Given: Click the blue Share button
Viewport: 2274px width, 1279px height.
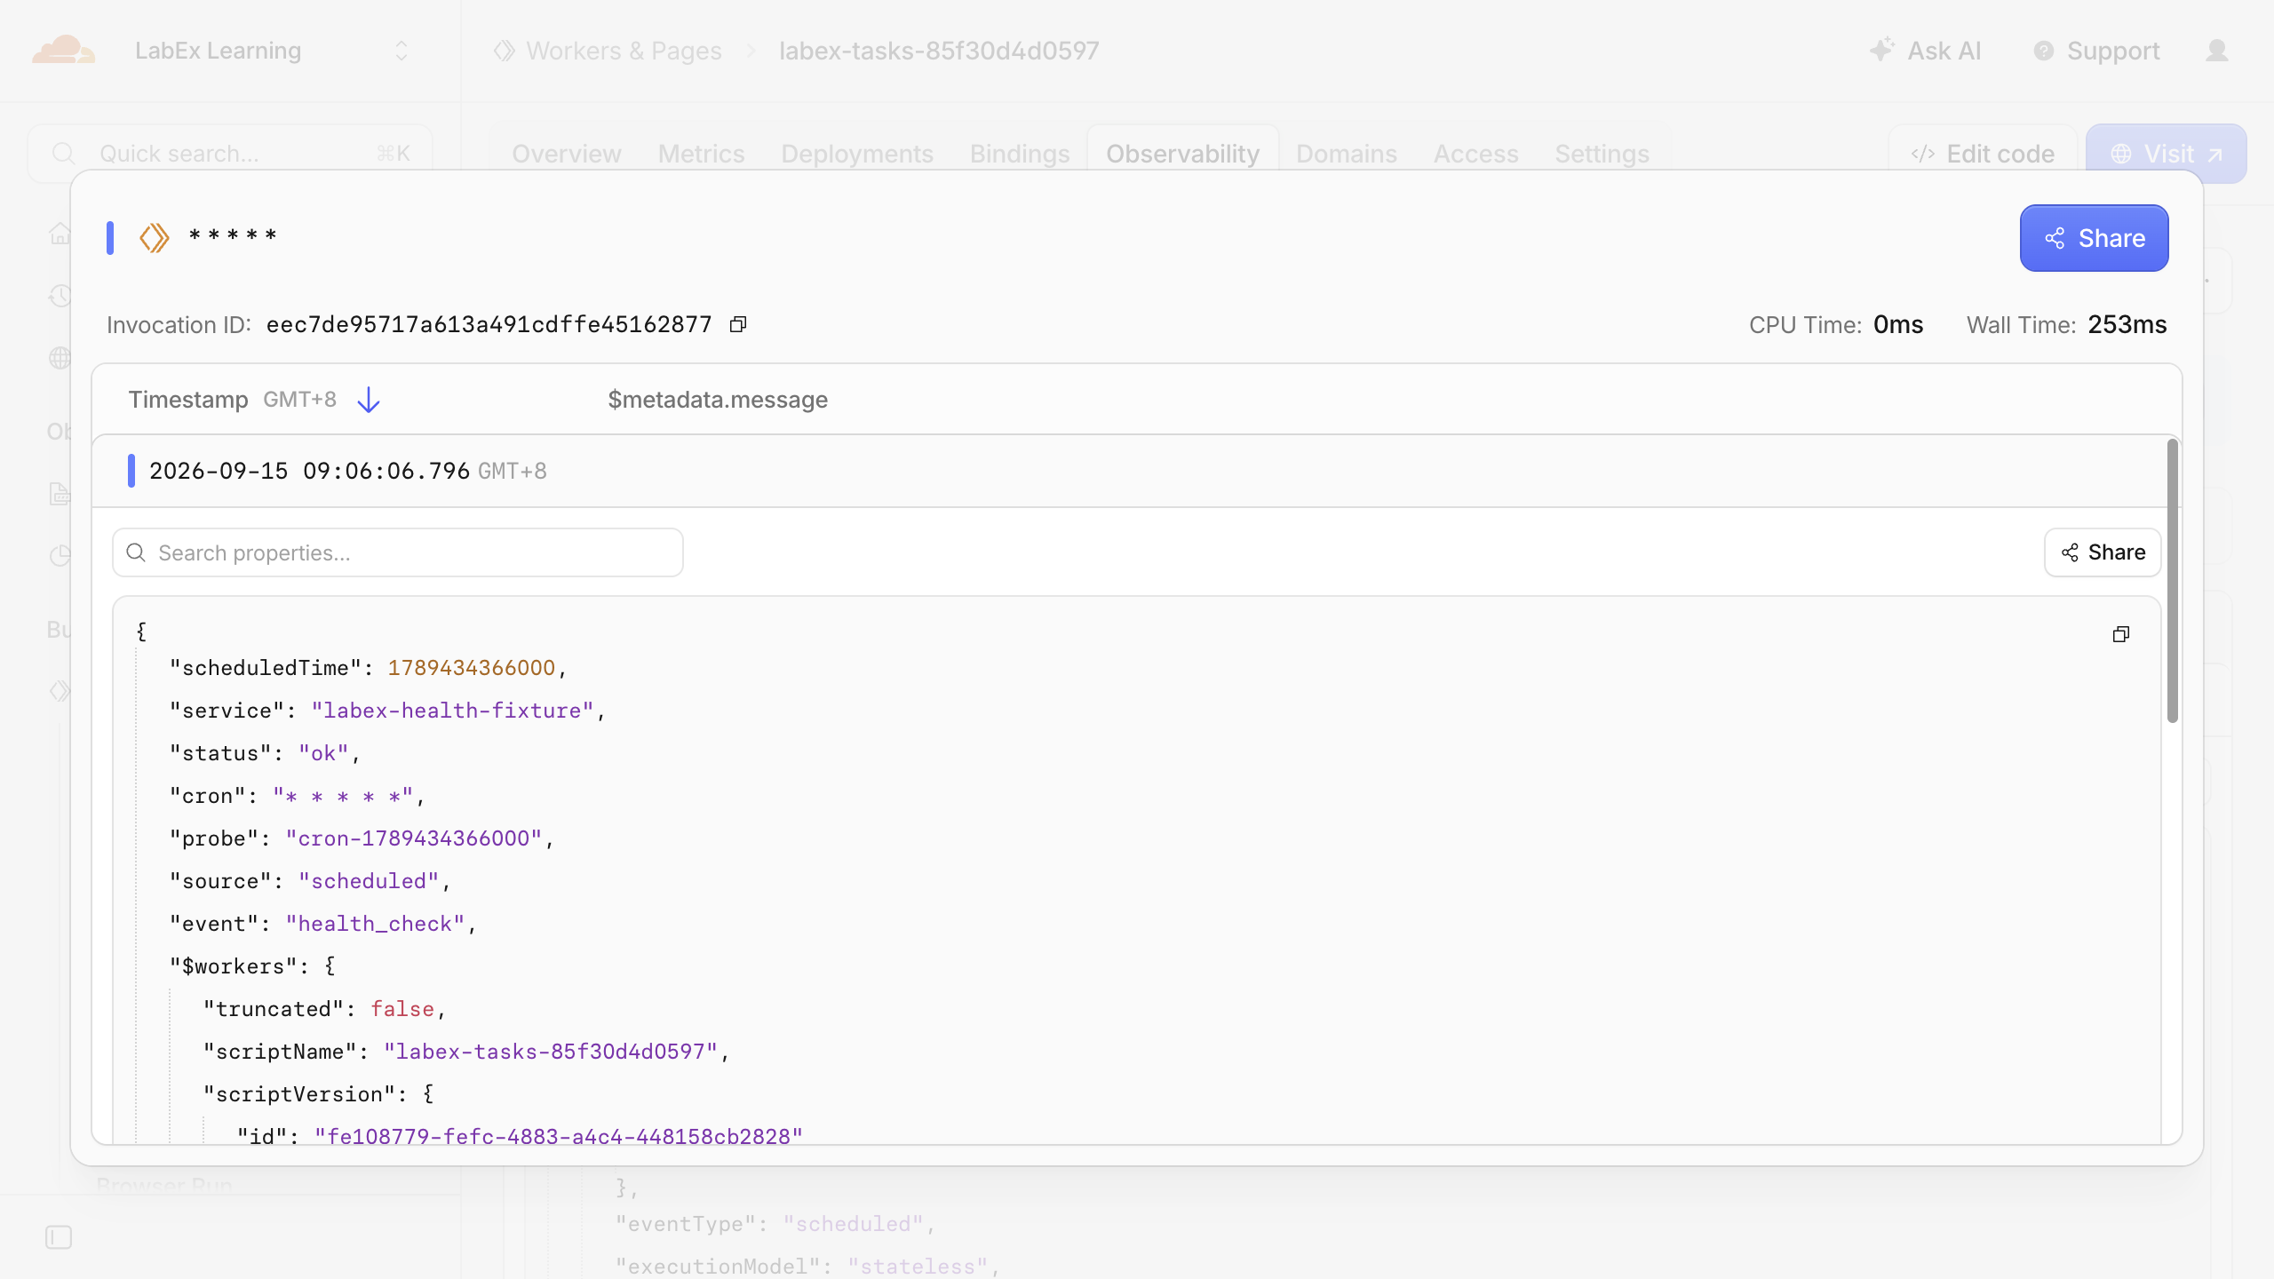Looking at the screenshot, I should pos(2094,238).
